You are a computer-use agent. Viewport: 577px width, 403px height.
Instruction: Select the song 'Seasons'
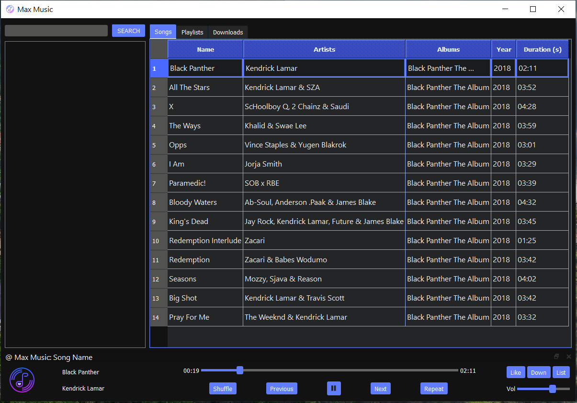(205, 279)
